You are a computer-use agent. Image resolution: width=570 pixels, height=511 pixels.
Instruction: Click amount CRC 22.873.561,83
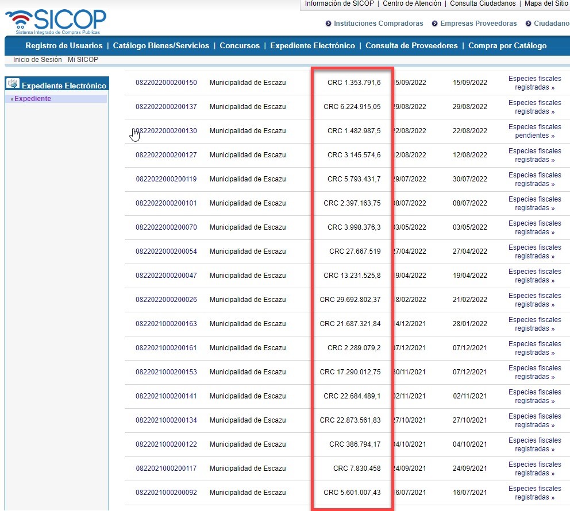coord(350,420)
